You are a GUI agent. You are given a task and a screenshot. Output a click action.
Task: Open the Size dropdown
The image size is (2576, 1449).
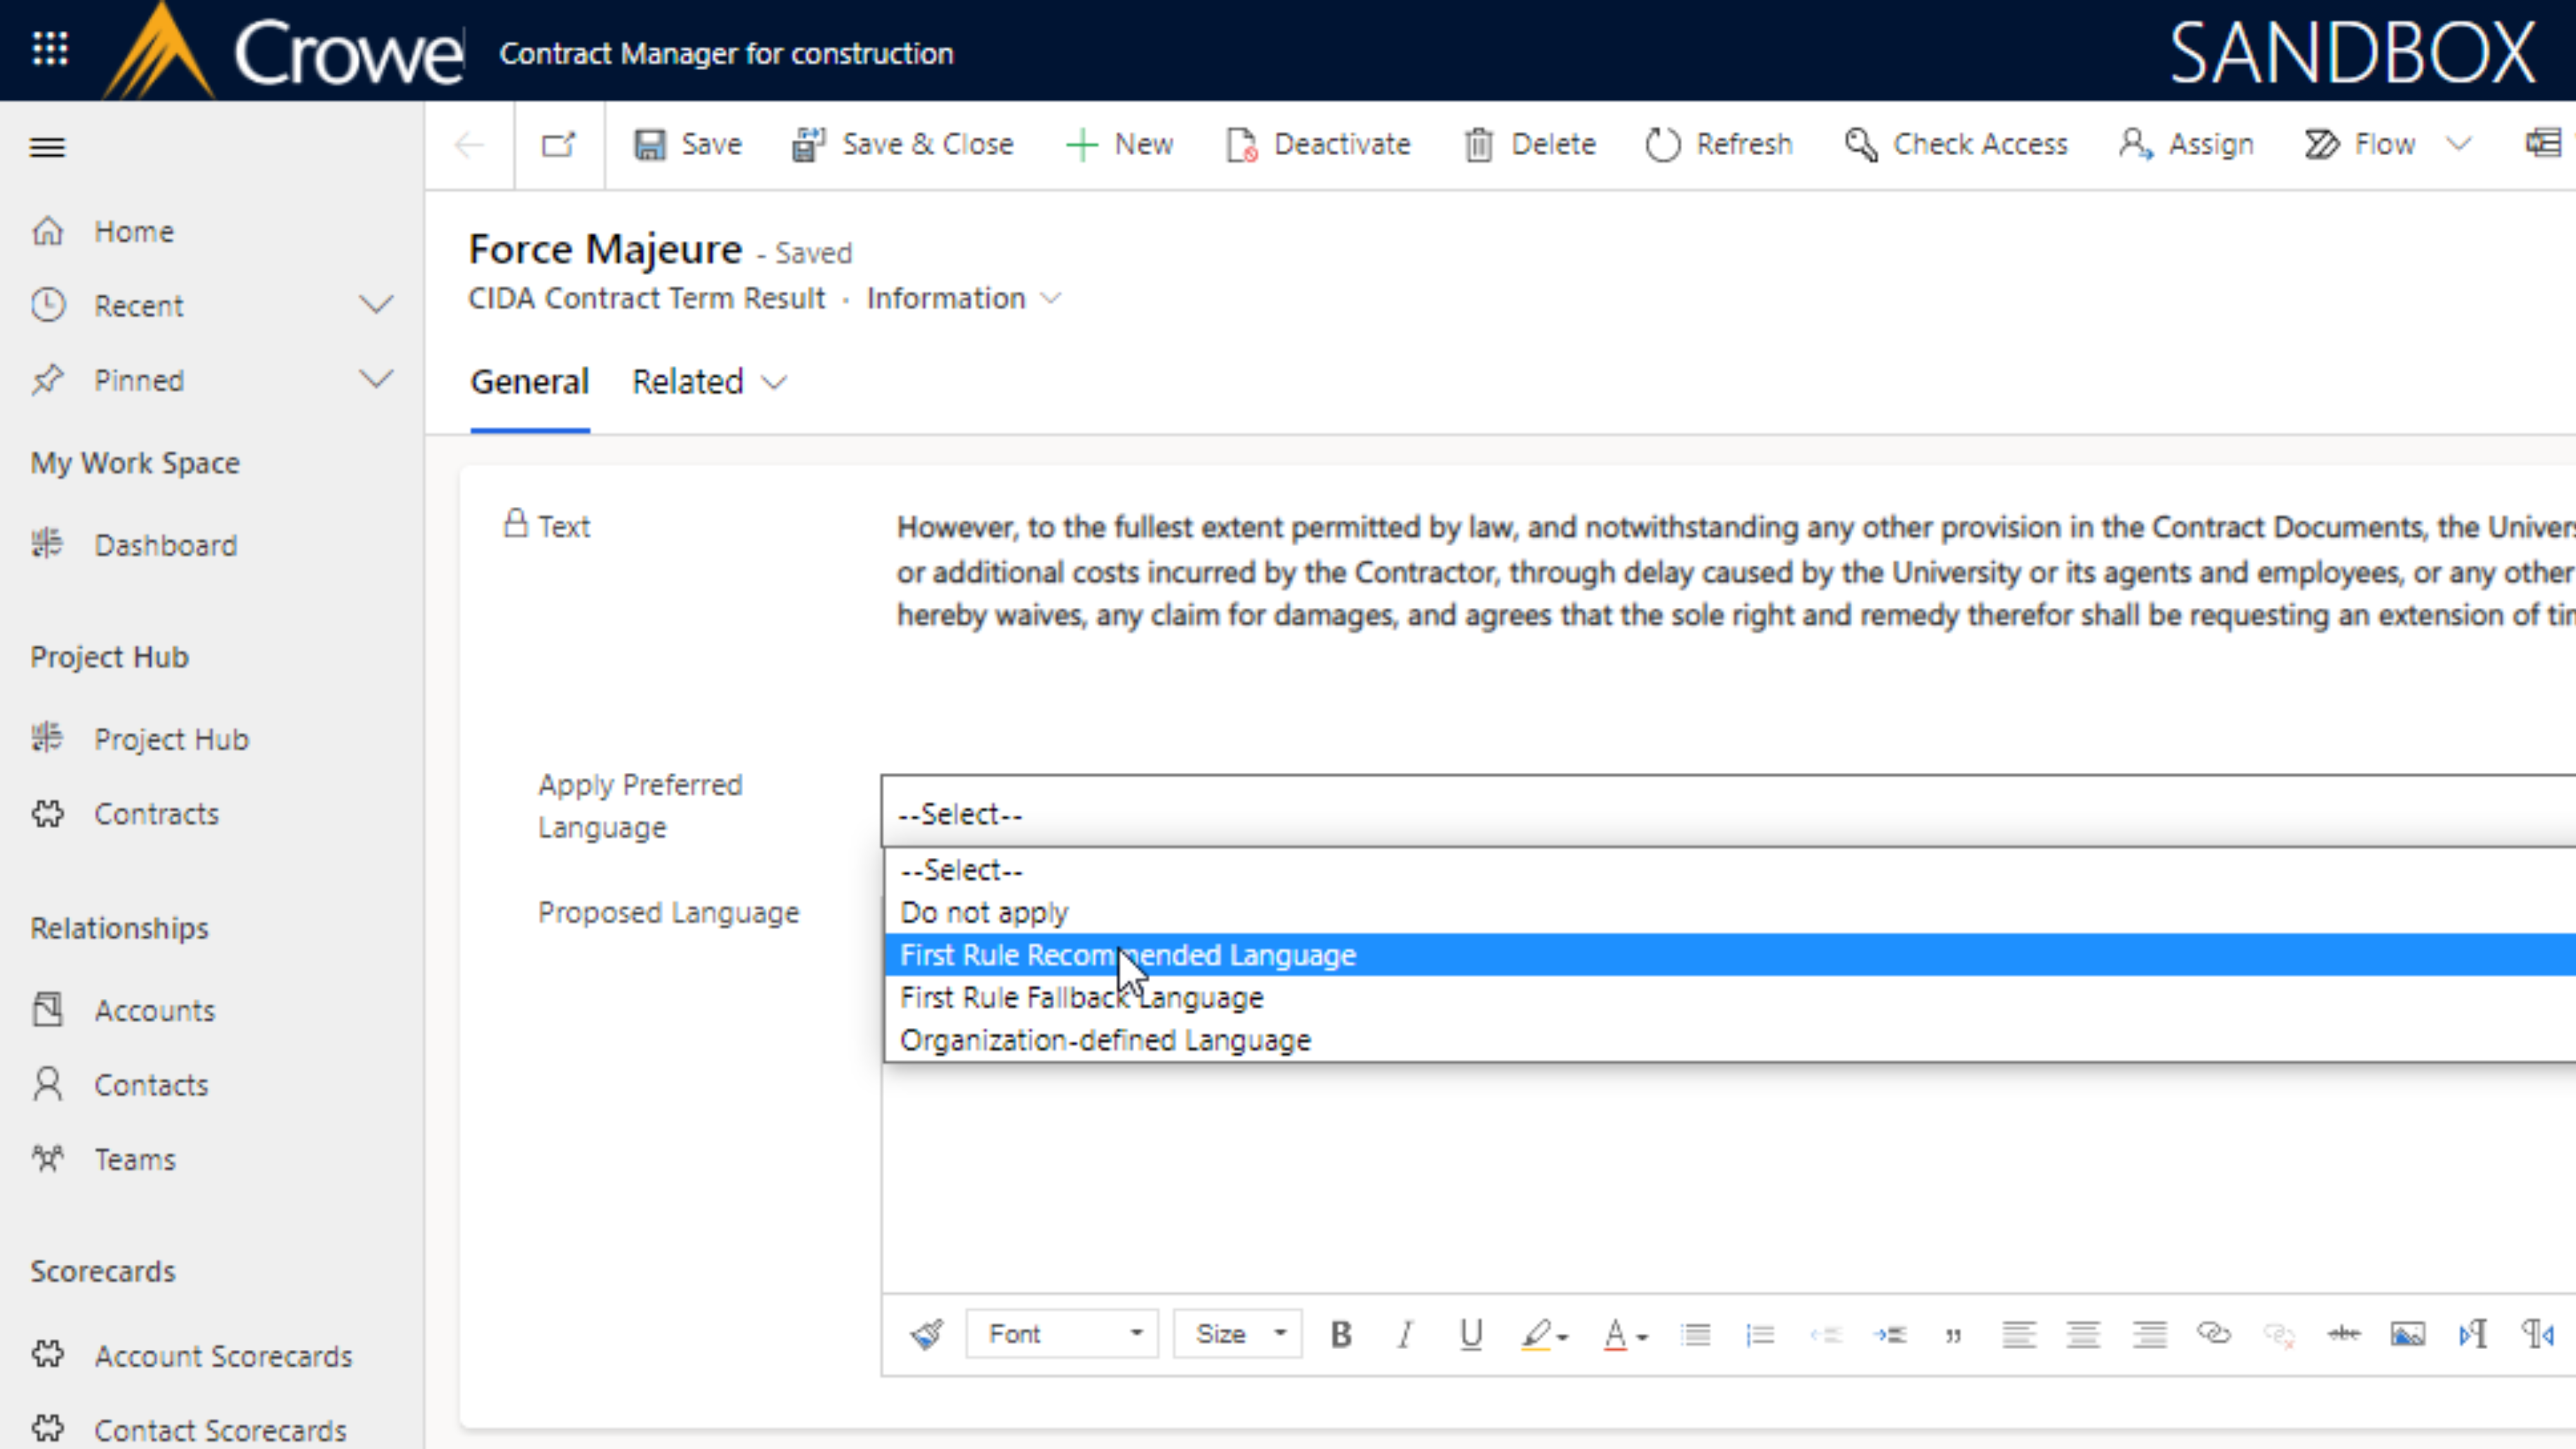click(x=1238, y=1333)
